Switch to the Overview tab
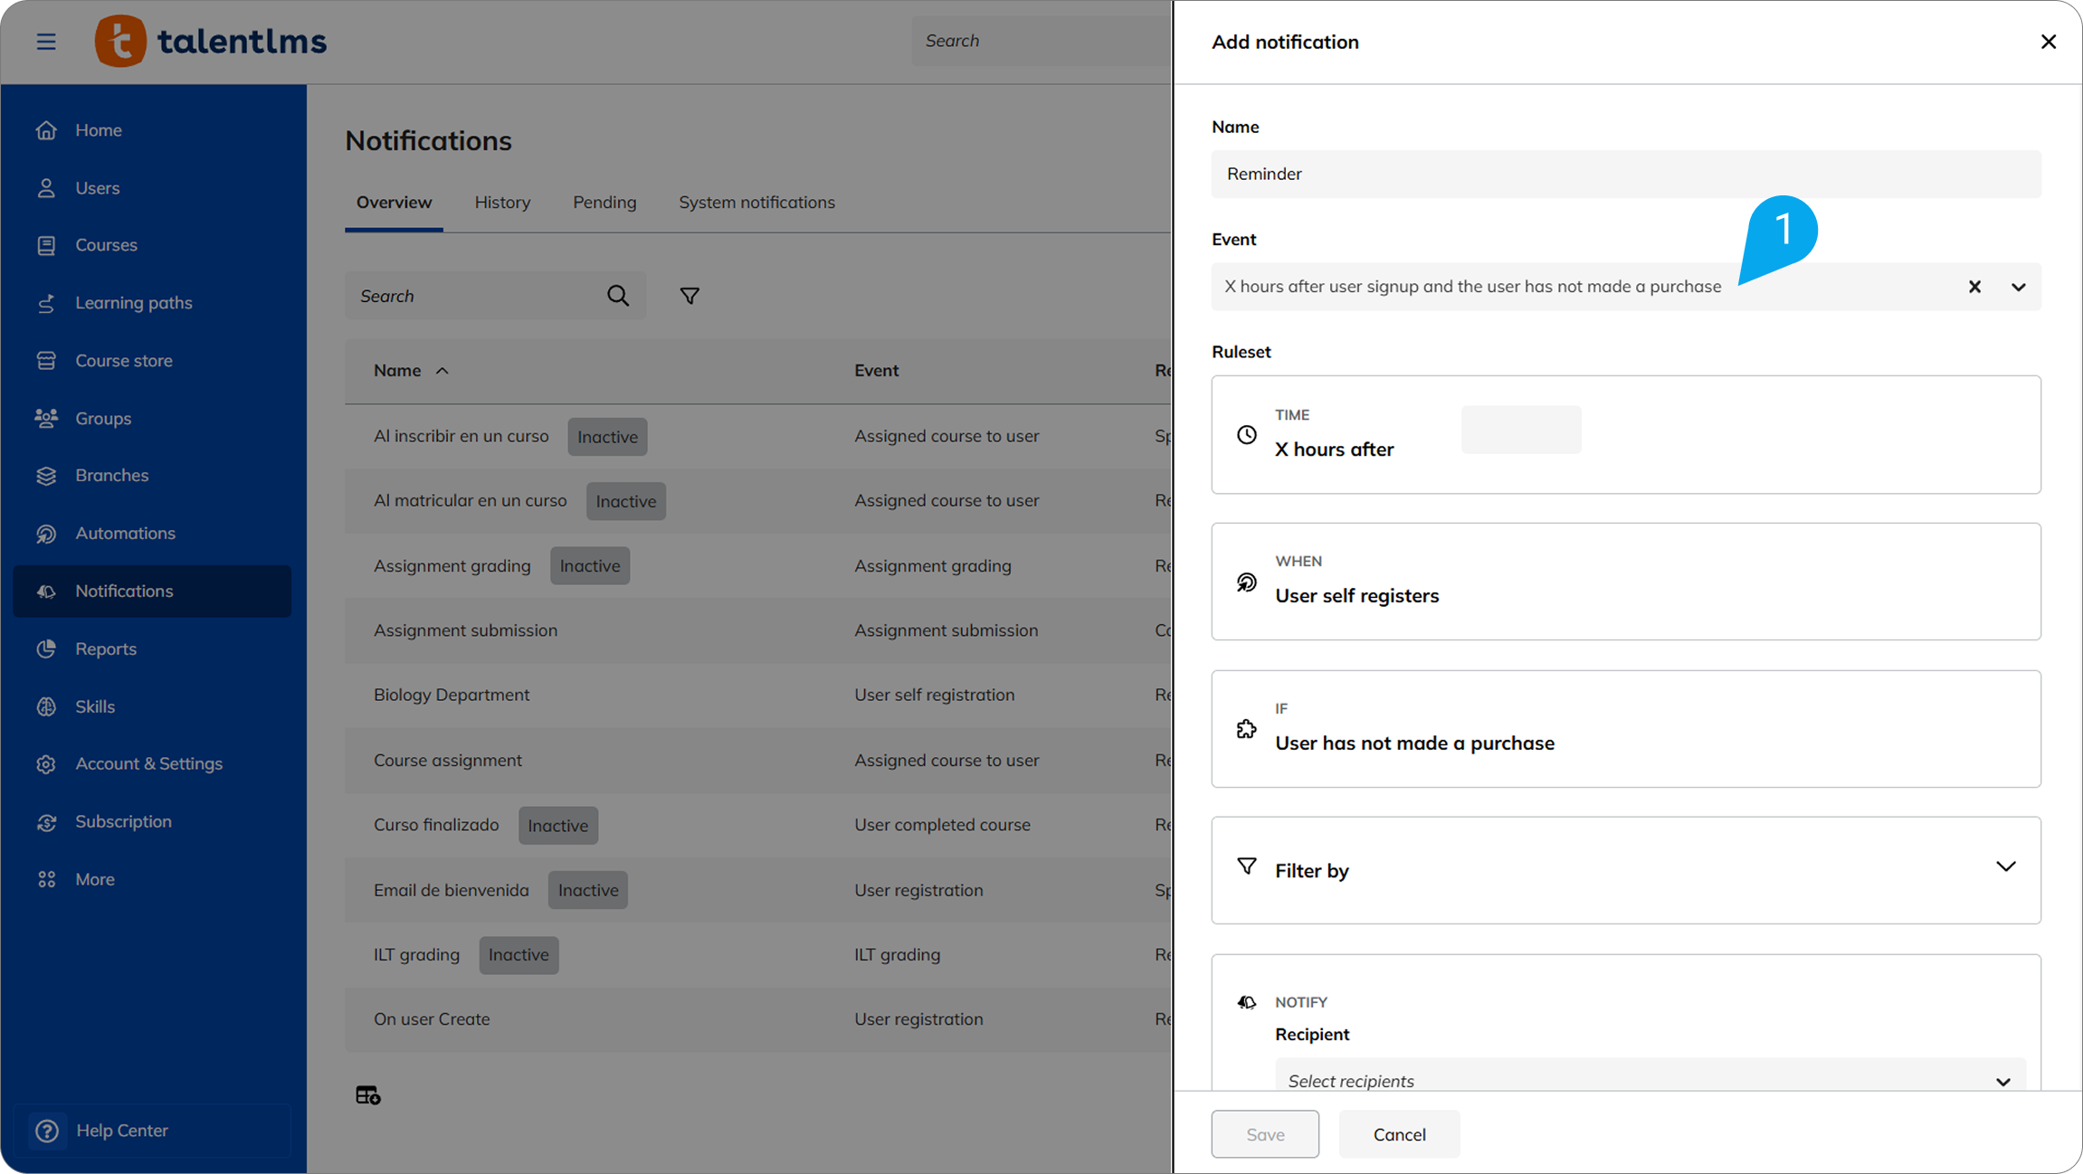 tap(394, 203)
